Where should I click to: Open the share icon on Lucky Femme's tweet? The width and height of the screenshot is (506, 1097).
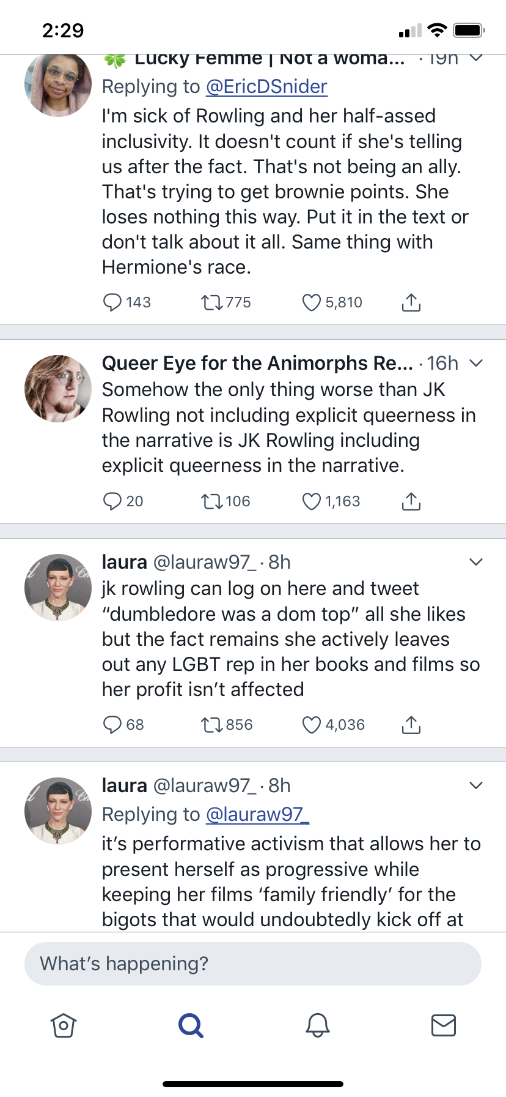click(x=411, y=302)
